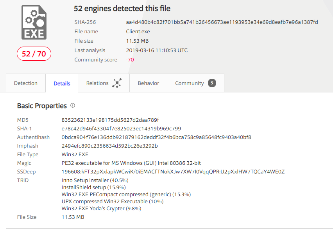Click the last analysis timestamp
Image resolution: width=333 pixels, height=231 pixels.
[x=157, y=50]
